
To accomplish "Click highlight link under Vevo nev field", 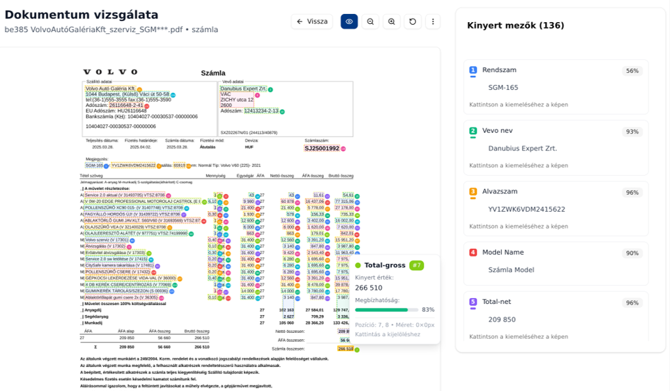I will [x=518, y=165].
